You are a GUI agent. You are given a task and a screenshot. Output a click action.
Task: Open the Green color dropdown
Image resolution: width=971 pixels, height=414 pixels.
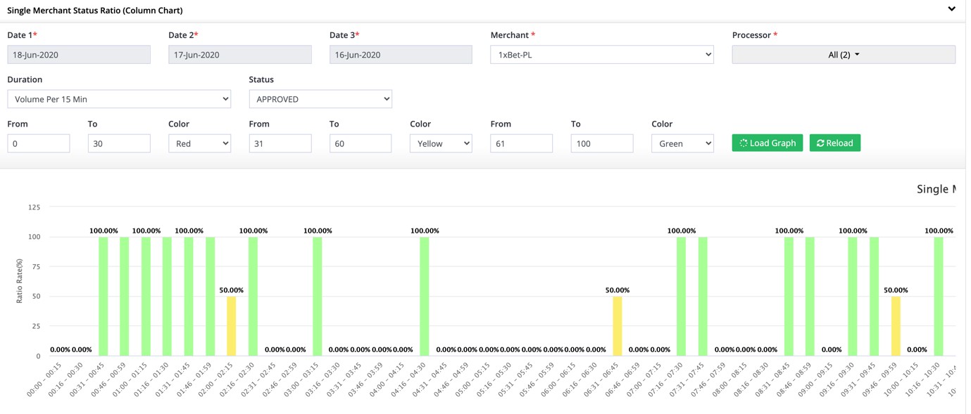(682, 143)
